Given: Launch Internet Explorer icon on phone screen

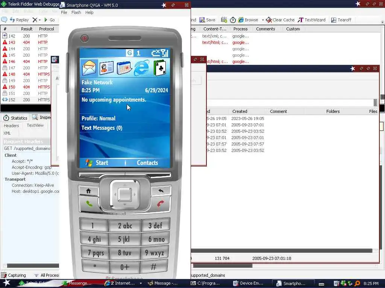Looking at the screenshot, I should click(142, 67).
